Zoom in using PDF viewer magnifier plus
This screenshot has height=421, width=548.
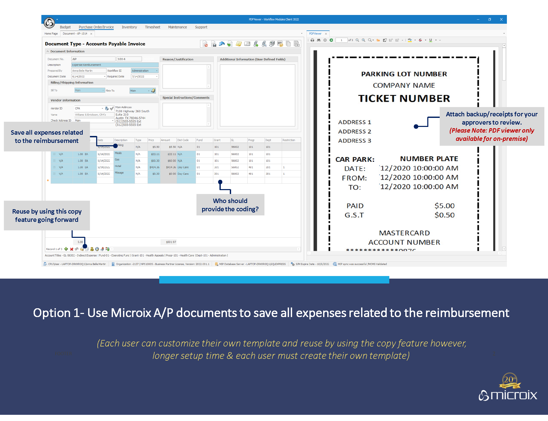[363, 40]
